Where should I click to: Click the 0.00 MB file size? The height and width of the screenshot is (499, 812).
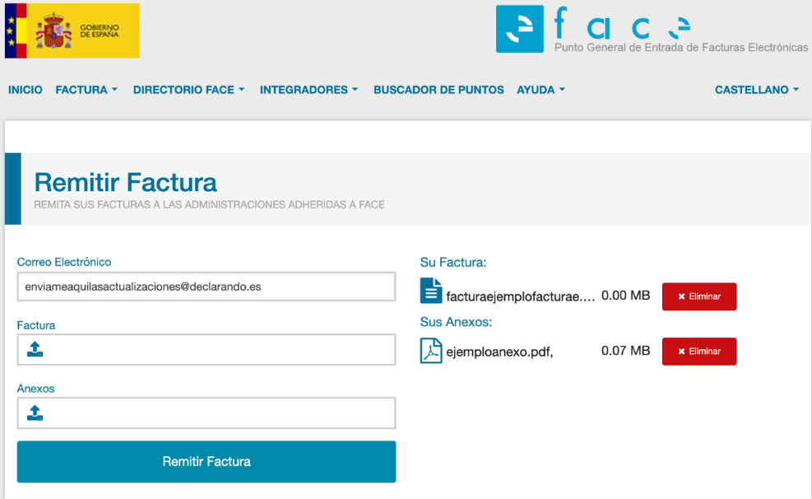click(625, 296)
